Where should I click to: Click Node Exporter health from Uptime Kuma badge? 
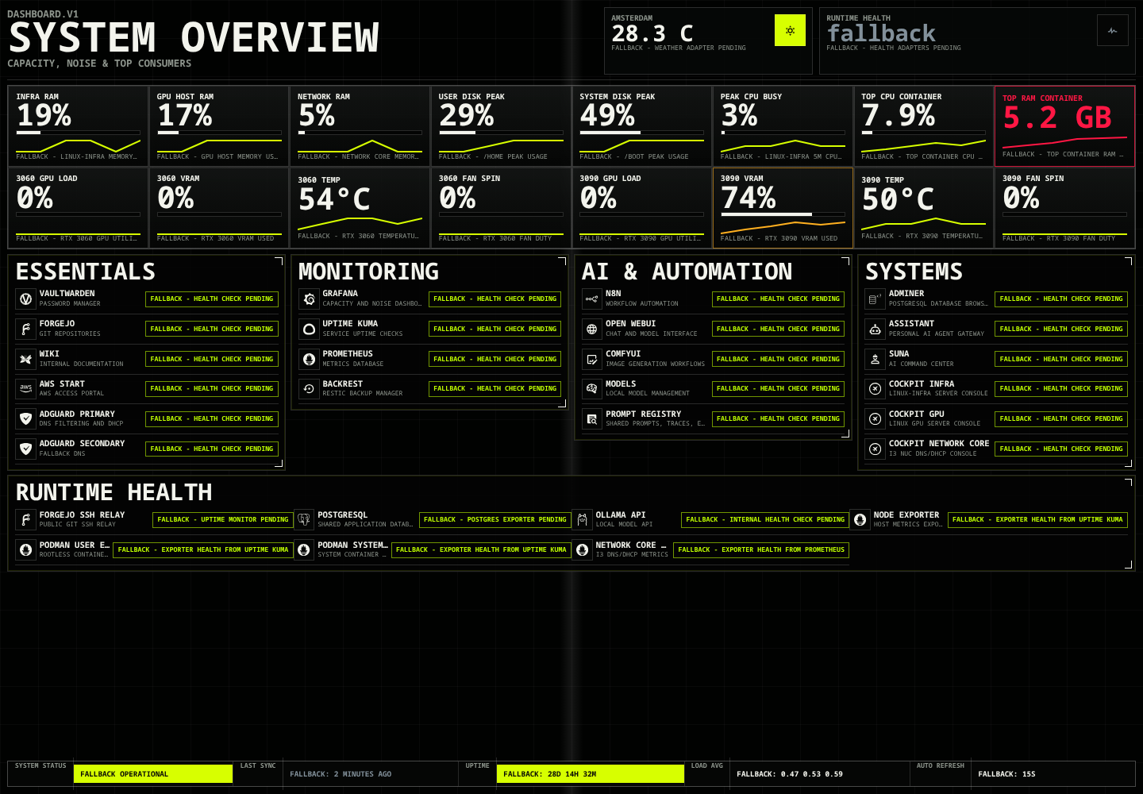pyautogui.click(x=1037, y=519)
